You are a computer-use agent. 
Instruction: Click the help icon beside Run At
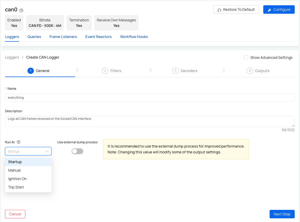coord(19,142)
